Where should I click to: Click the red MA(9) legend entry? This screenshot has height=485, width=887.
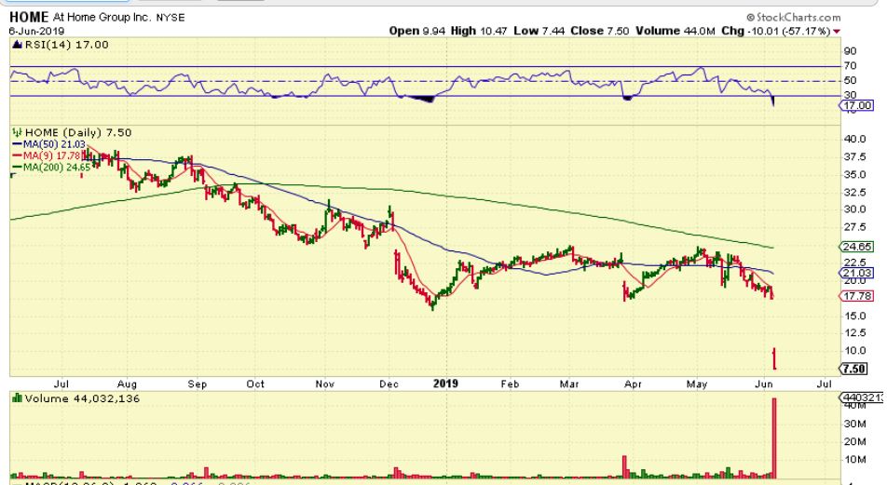[x=47, y=156]
